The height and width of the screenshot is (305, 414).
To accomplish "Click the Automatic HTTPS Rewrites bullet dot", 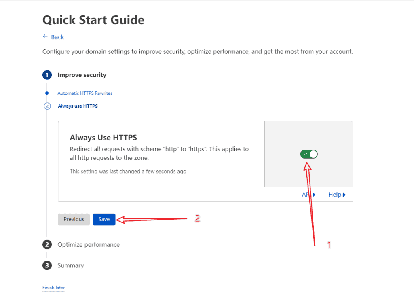I will pos(47,93).
